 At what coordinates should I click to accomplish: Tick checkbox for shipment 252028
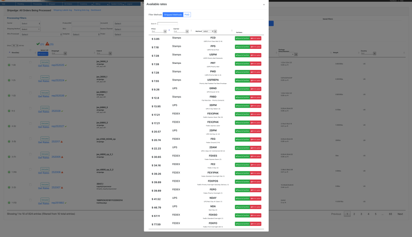(x=30, y=108)
